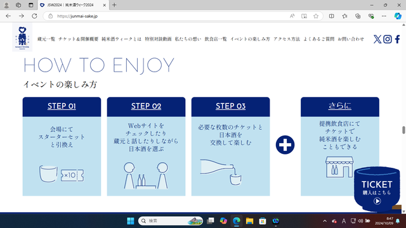The image size is (406, 228).
Task: Open the workspaces icon in title bar
Action: point(18,5)
